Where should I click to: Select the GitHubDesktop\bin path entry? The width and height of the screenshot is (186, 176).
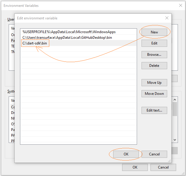[79, 38]
